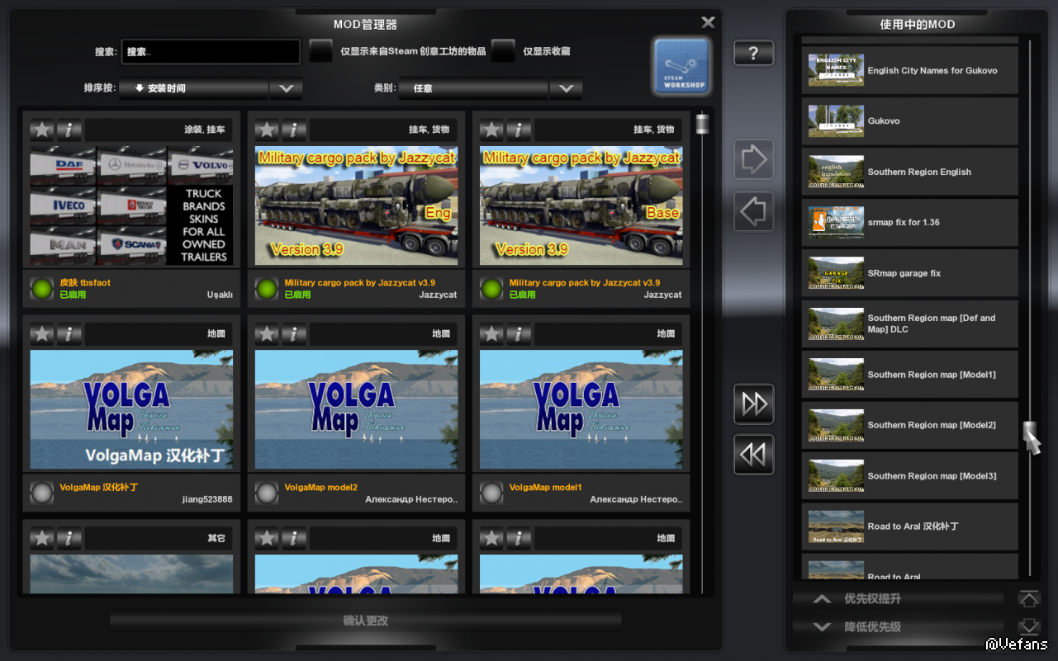Click the 确认更改 confirm changes button

coord(365,621)
